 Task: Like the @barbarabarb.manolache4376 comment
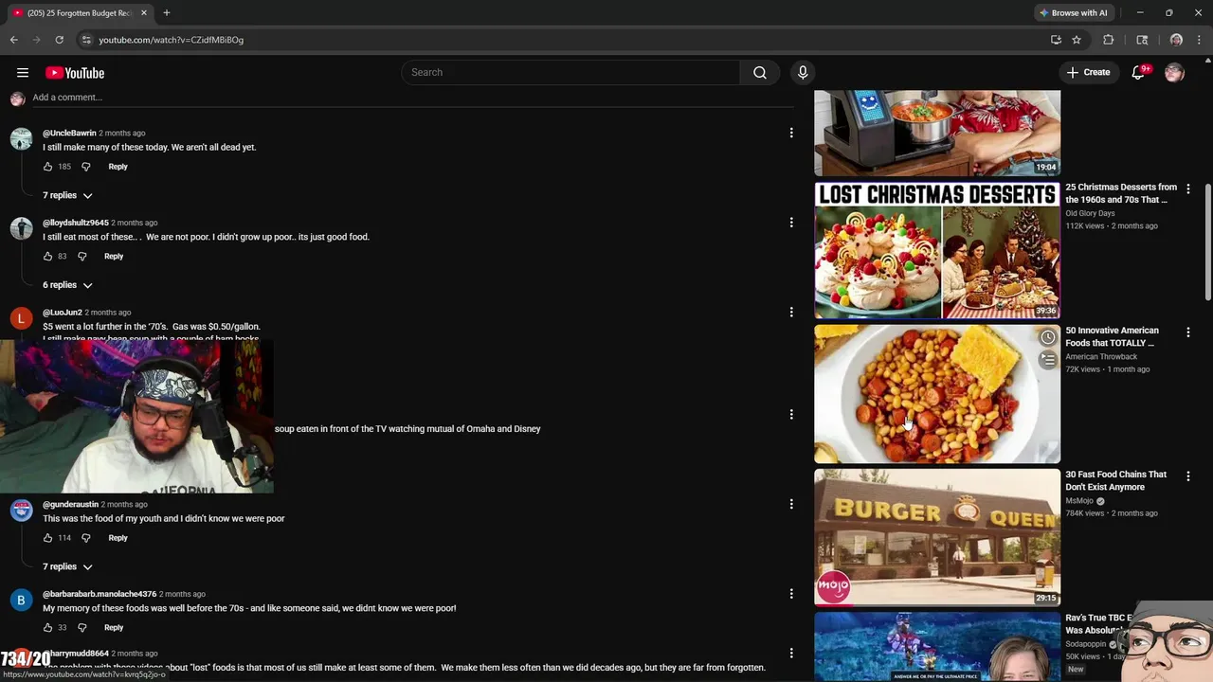click(47, 628)
